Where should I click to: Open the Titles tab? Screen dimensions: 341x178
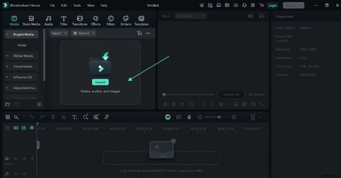tap(64, 21)
